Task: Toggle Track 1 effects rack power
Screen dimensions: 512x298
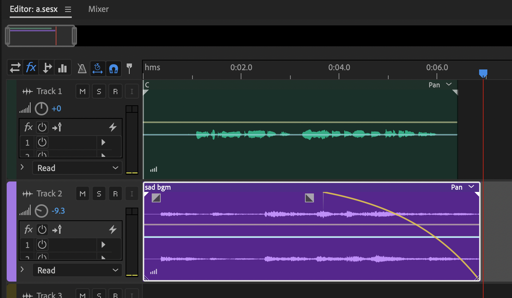Action: click(x=42, y=127)
